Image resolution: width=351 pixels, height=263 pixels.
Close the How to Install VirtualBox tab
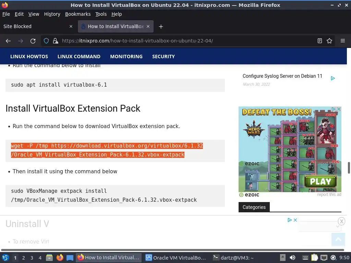pyautogui.click(x=148, y=26)
